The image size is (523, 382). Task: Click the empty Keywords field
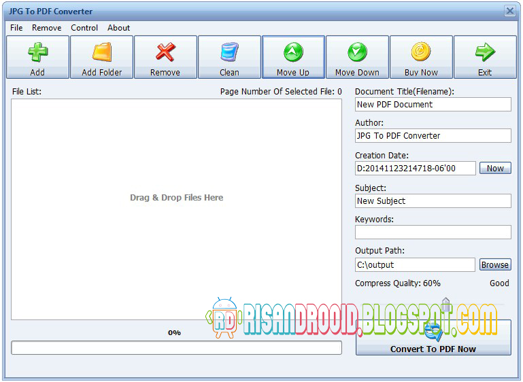(433, 232)
